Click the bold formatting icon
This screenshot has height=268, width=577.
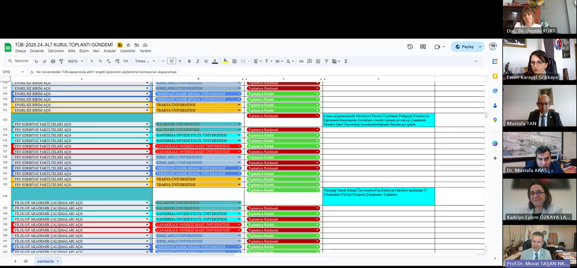tap(189, 61)
